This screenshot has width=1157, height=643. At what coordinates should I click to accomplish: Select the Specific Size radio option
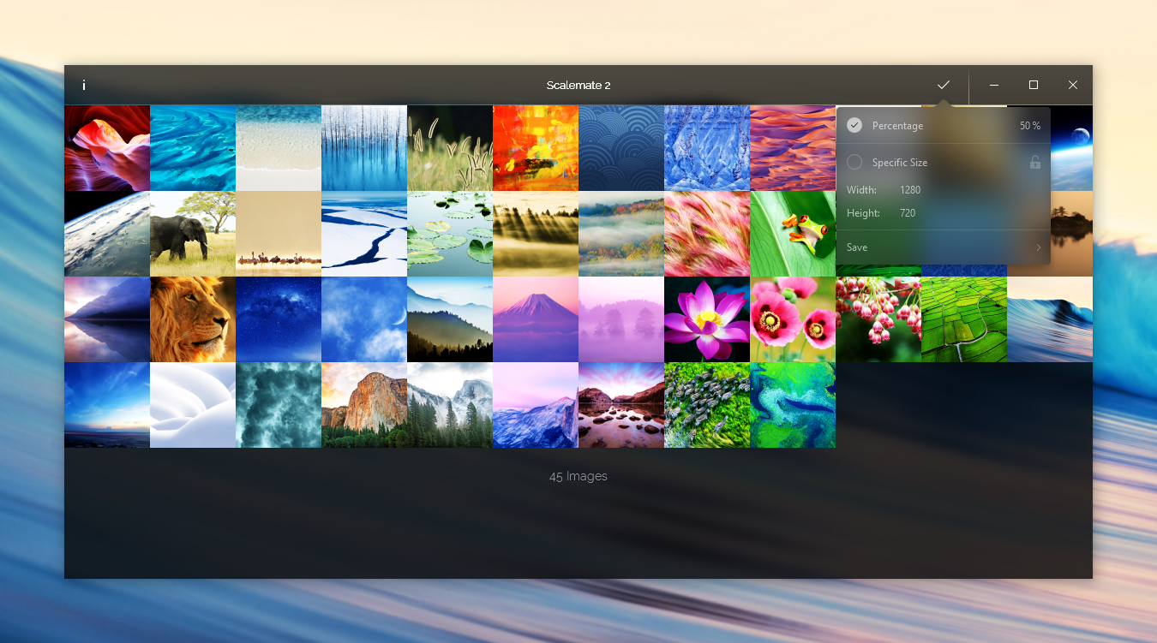click(854, 162)
